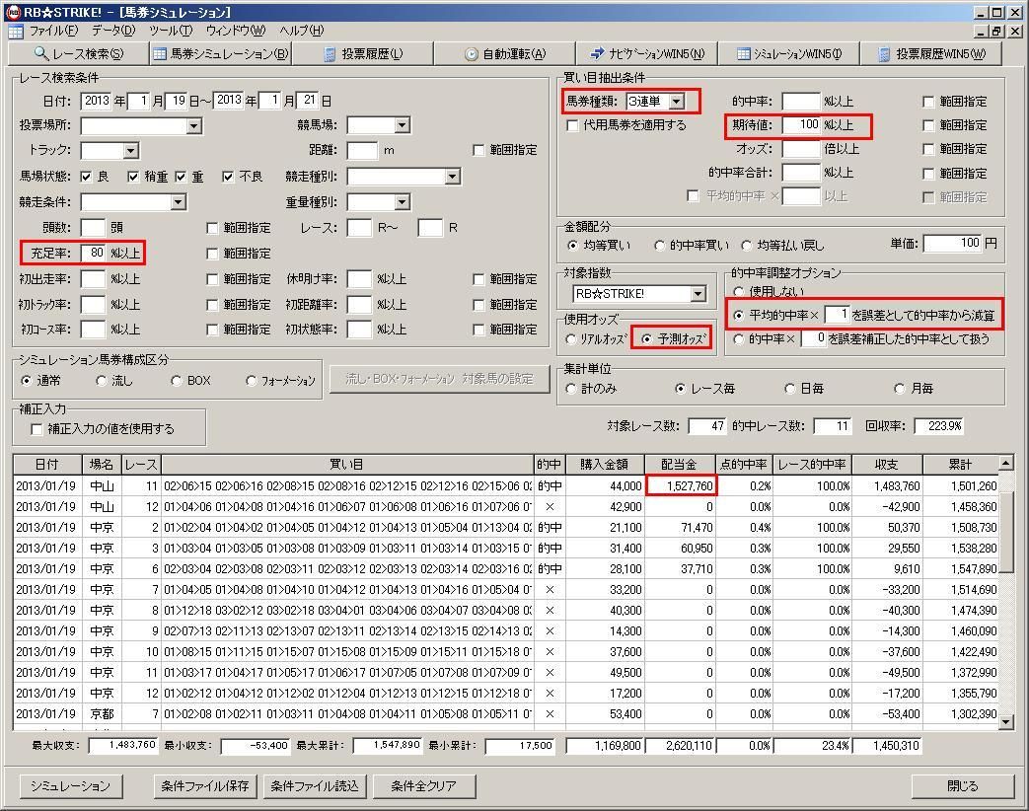1029x811 pixels.
Task: Click the document icon on 投票履歴(L) tab
Action: click(x=331, y=54)
